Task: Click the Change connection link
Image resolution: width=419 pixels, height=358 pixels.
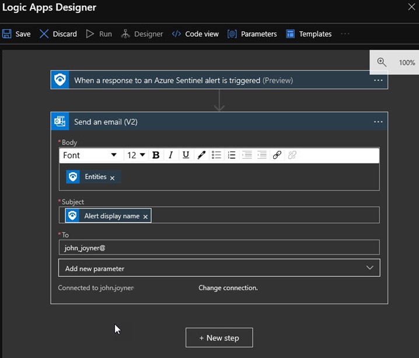Action: coord(228,288)
